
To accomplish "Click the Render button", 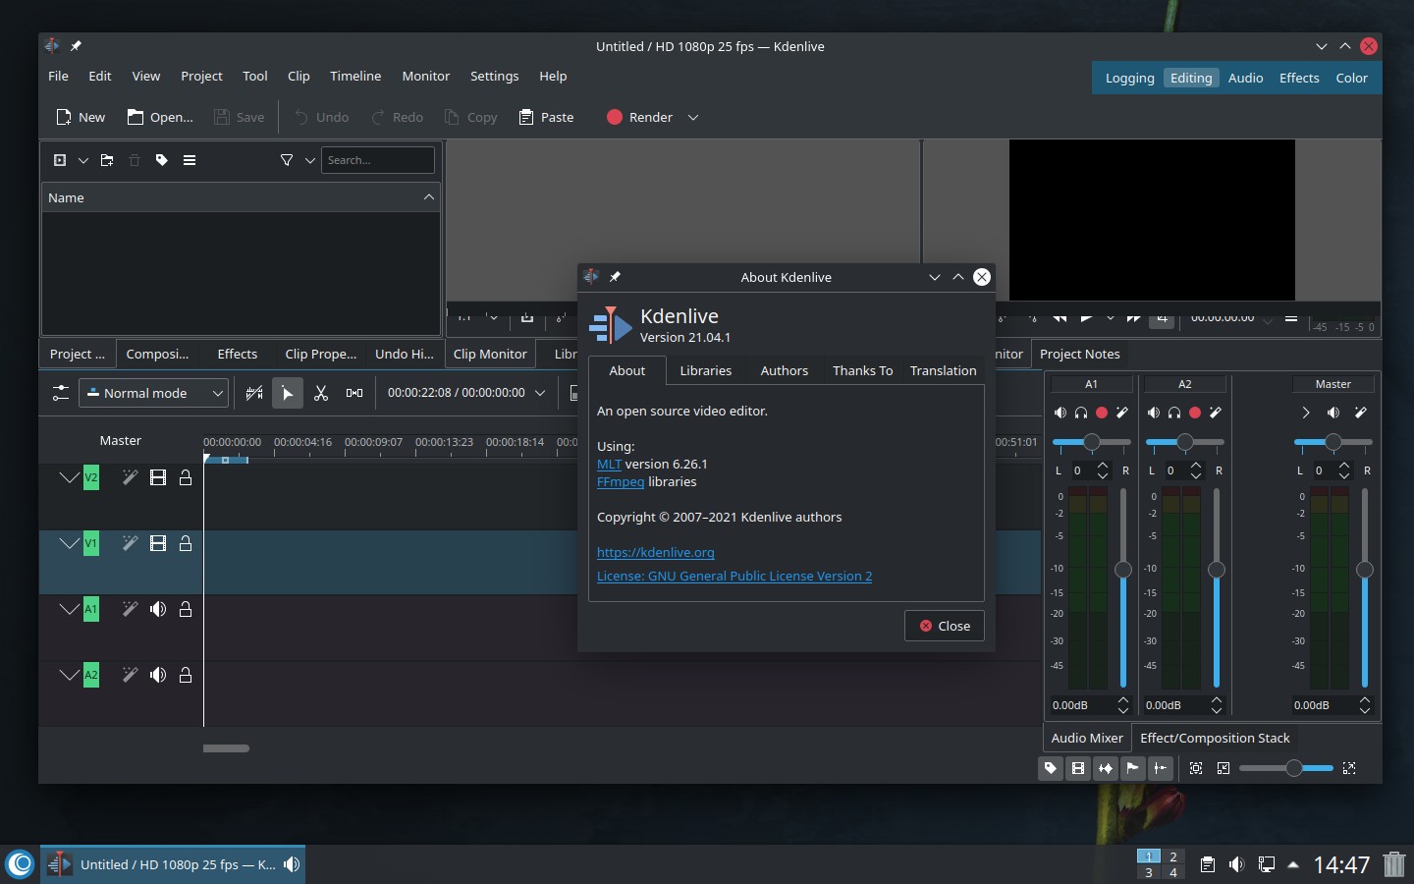I will [x=640, y=117].
